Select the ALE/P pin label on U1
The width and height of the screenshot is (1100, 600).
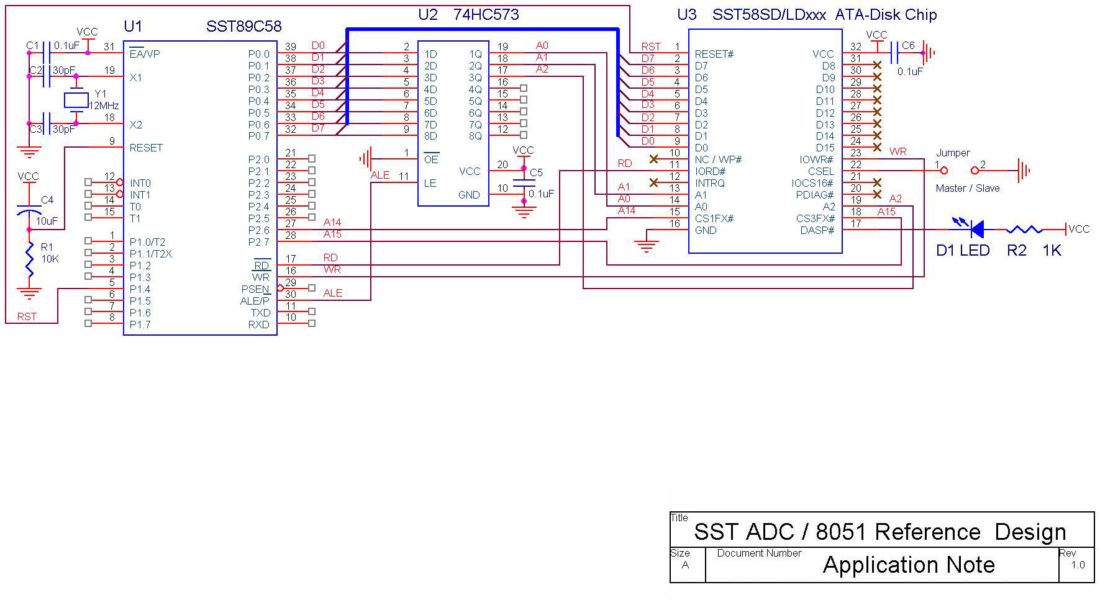click(x=255, y=301)
